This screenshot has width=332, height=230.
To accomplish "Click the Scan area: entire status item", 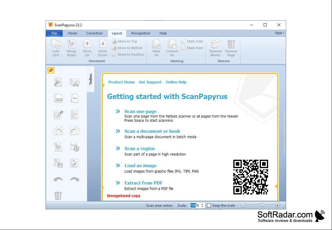I will click(160, 205).
